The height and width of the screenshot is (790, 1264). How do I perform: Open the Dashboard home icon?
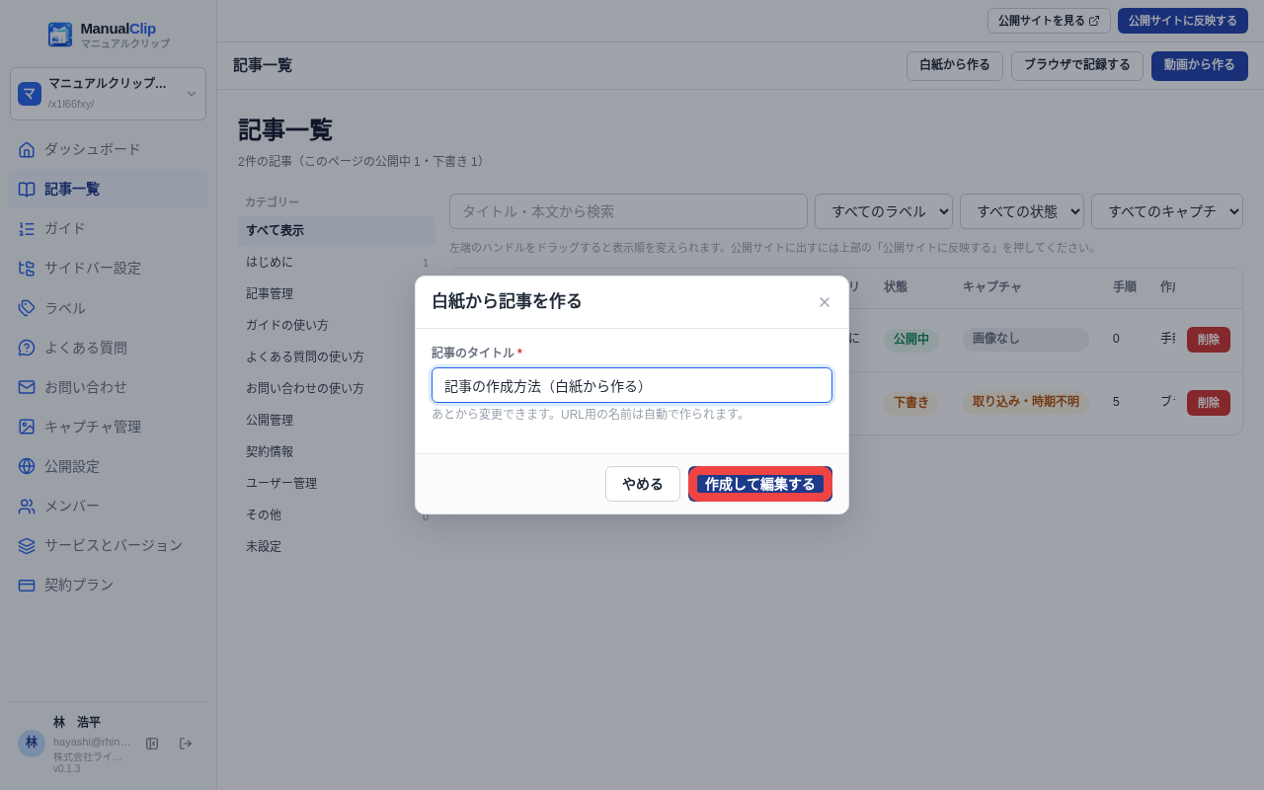point(27,149)
